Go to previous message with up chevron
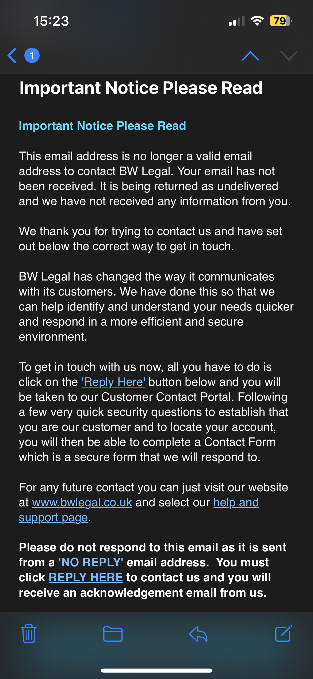This screenshot has height=679, width=313. pos(250,56)
